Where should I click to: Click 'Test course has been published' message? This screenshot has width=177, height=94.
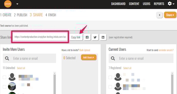[14, 26]
